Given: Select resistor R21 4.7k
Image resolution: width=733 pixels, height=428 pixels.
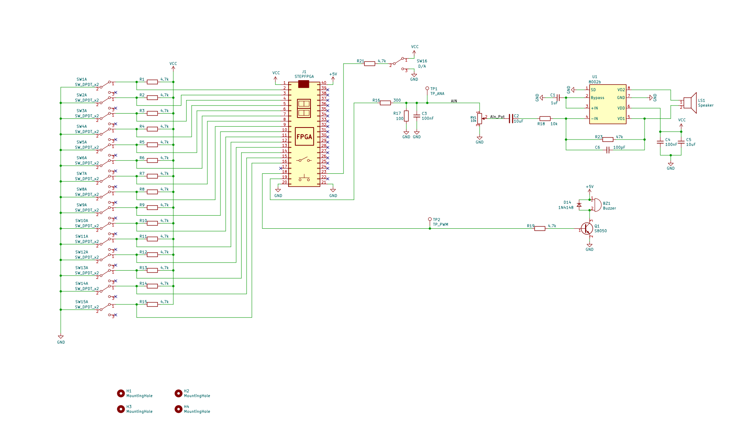Looking at the screenshot, I should click(369, 63).
